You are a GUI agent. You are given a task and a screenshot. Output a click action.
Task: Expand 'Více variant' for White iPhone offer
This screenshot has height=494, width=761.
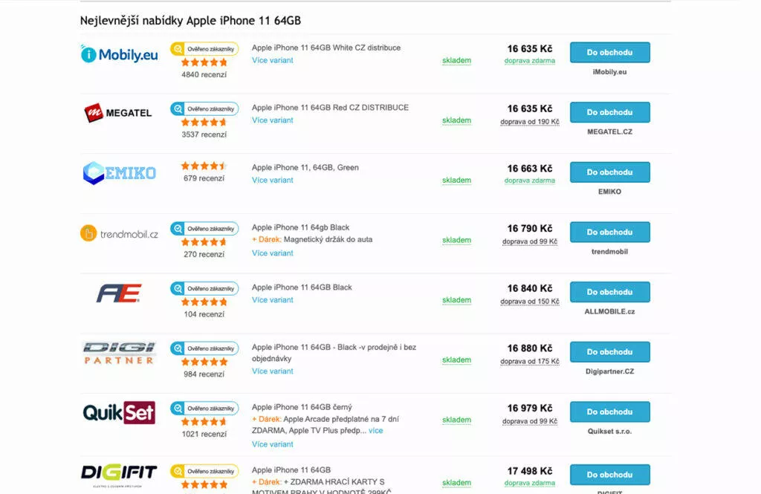pyautogui.click(x=272, y=60)
